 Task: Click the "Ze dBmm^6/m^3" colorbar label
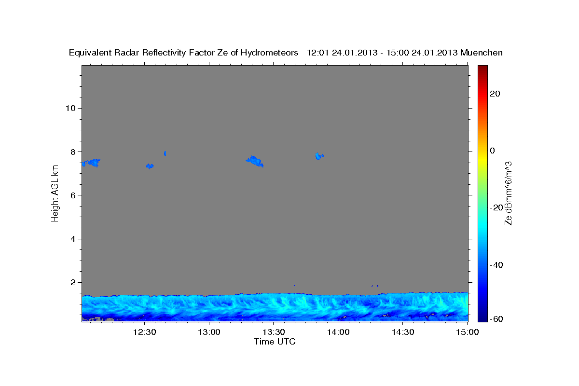pos(508,193)
